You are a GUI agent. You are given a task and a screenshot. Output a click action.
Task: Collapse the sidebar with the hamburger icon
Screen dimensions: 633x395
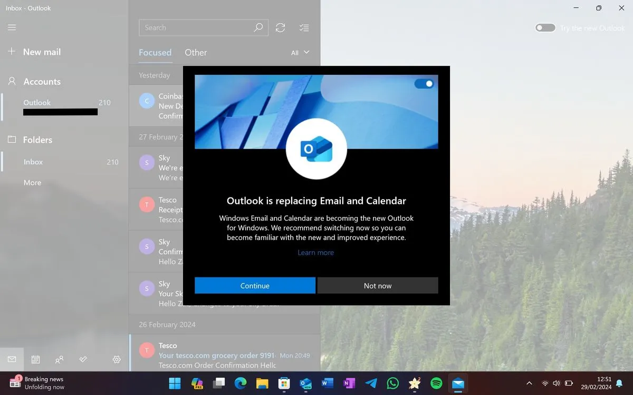(x=12, y=27)
